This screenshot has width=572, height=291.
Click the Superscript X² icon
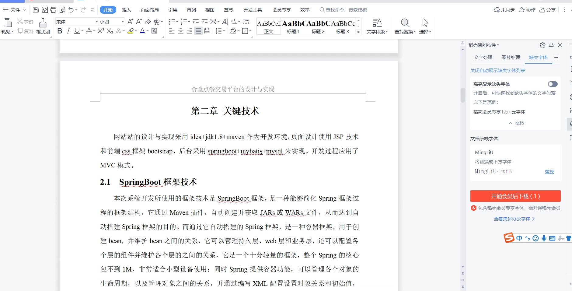[101, 31]
